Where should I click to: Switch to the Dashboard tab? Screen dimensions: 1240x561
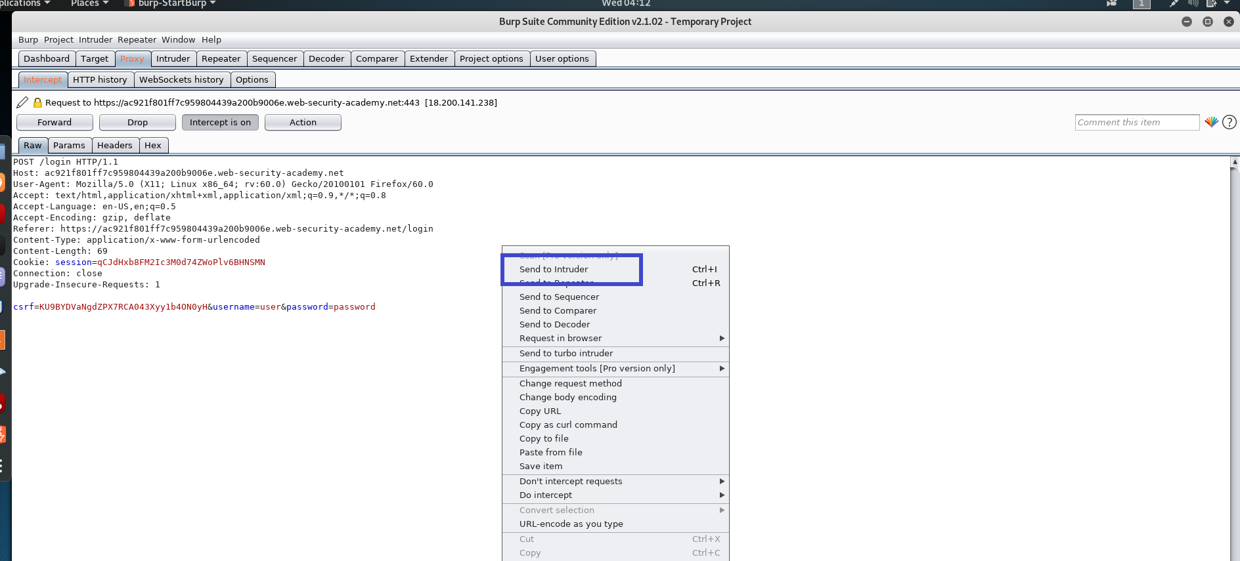47,59
